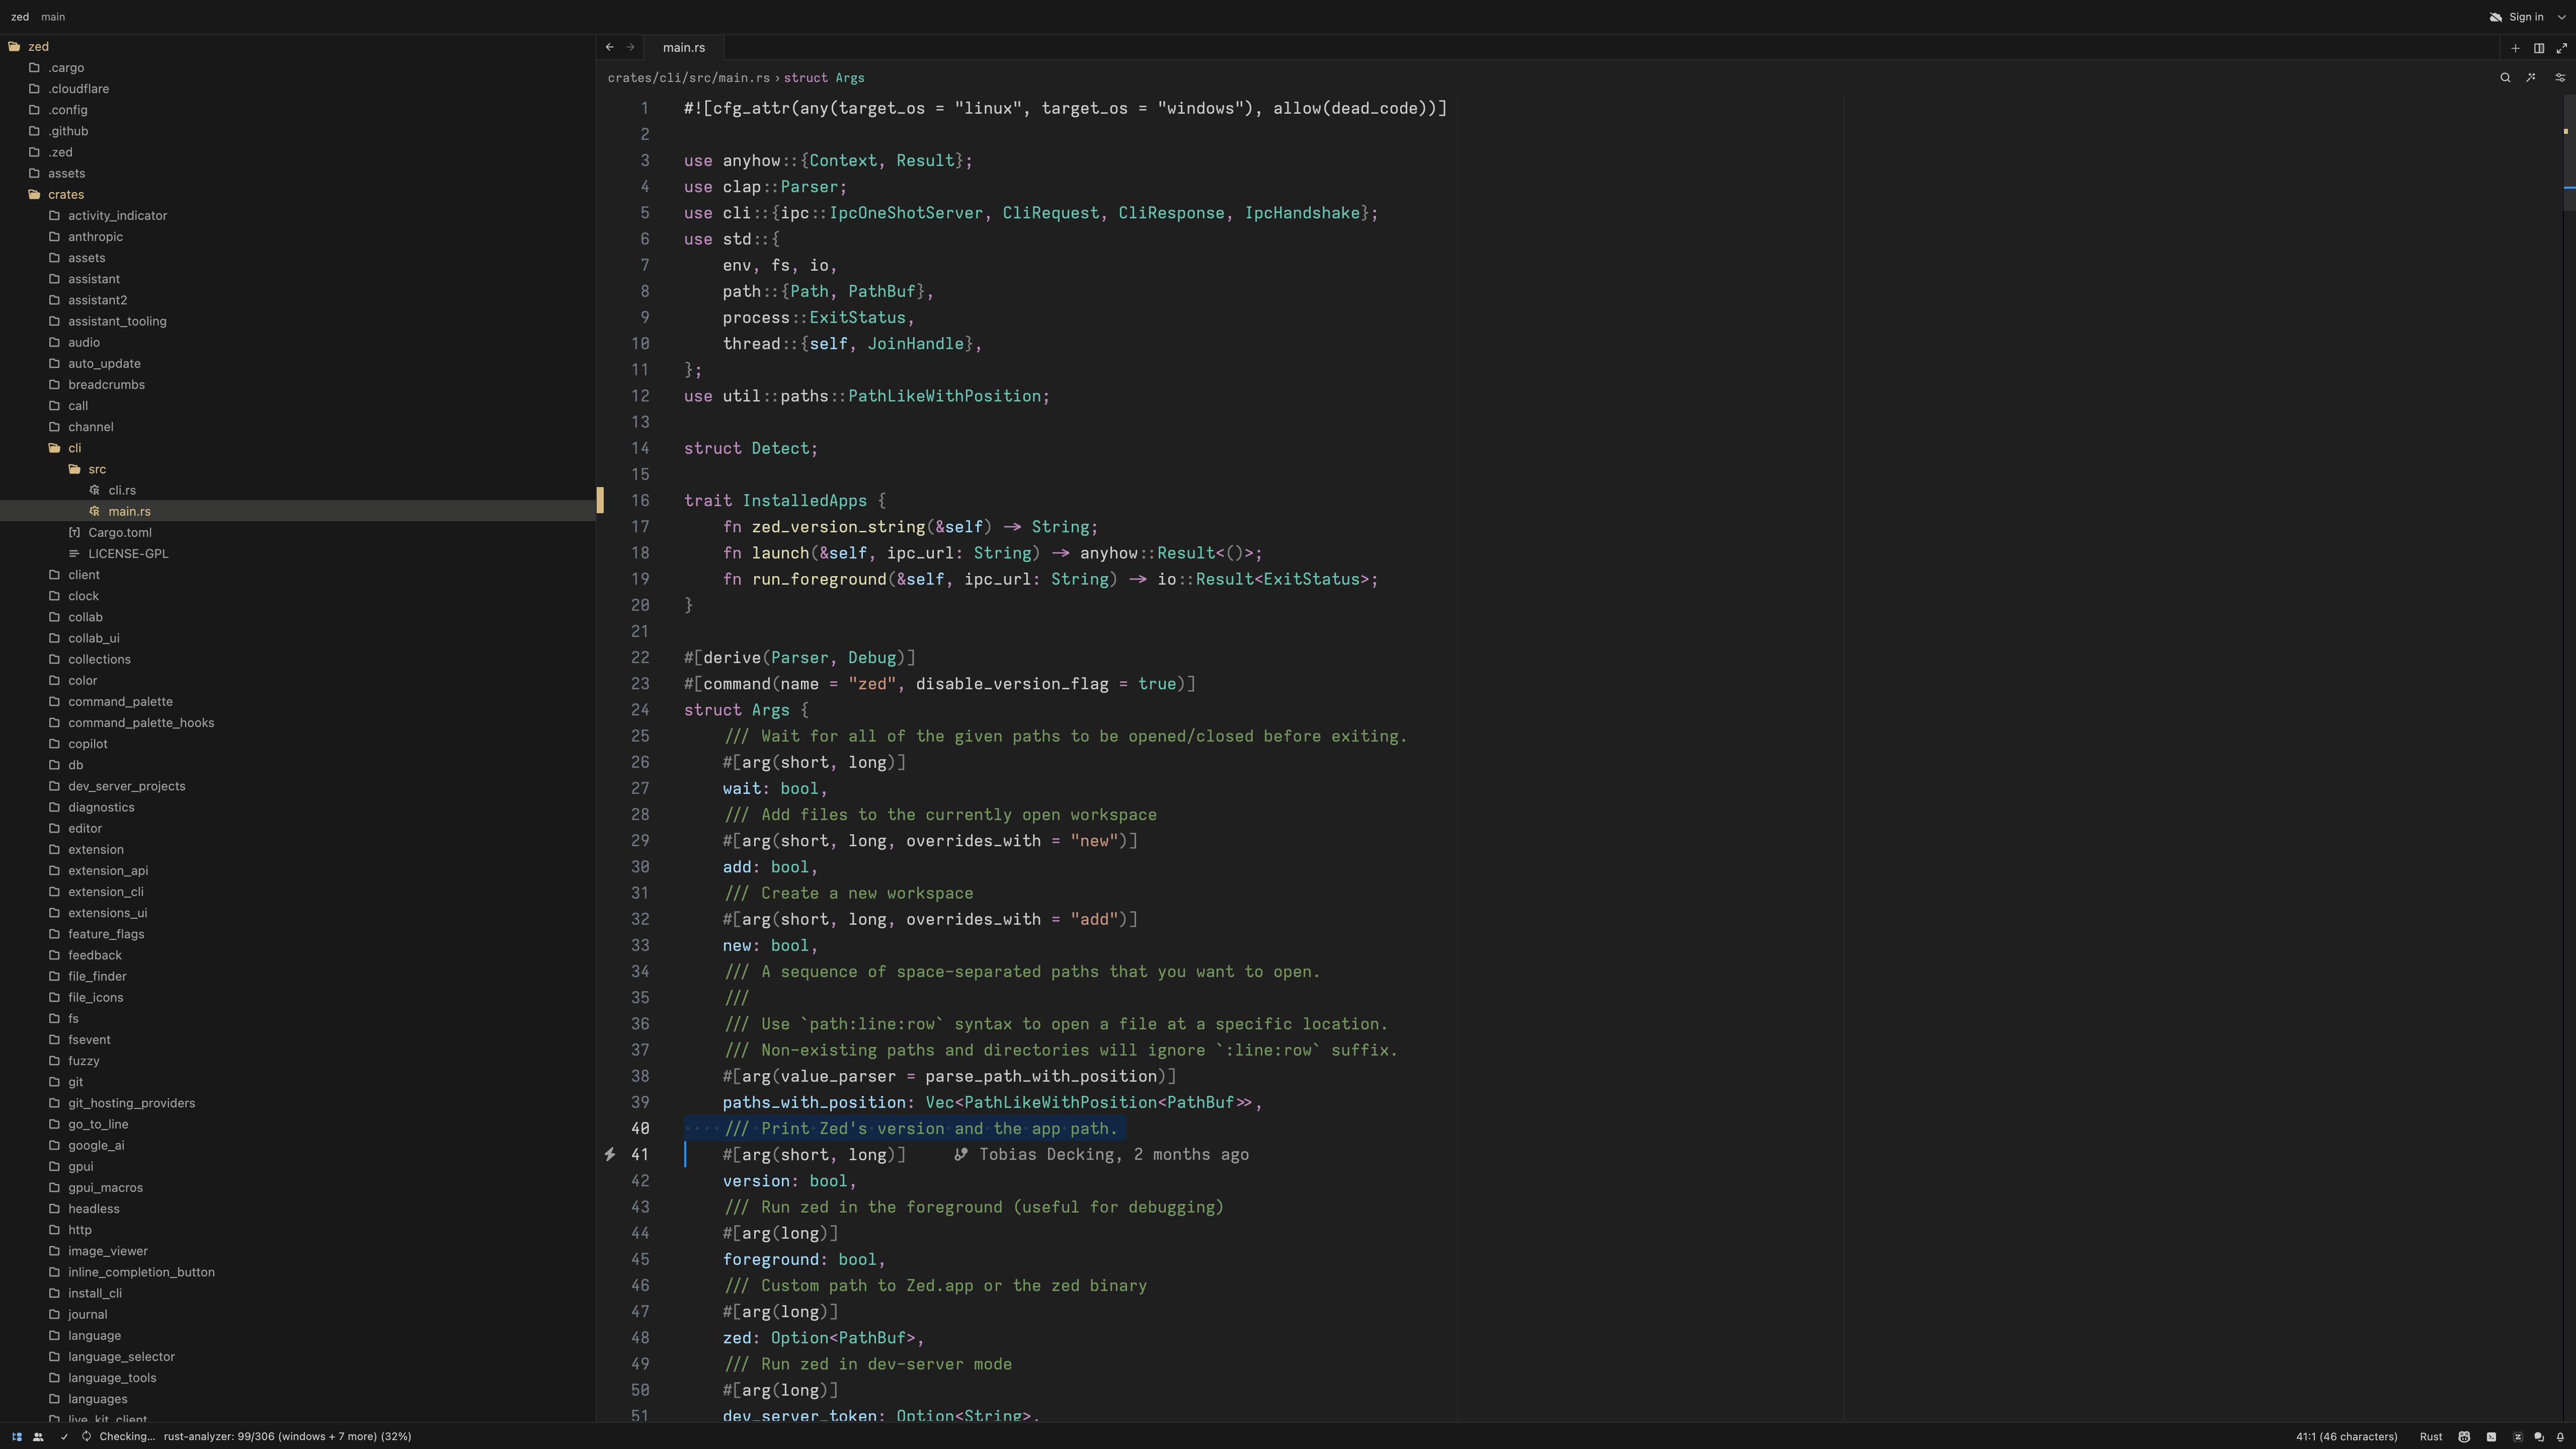Select the main.rs tab
The image size is (2576, 1449).
pos(684,48)
